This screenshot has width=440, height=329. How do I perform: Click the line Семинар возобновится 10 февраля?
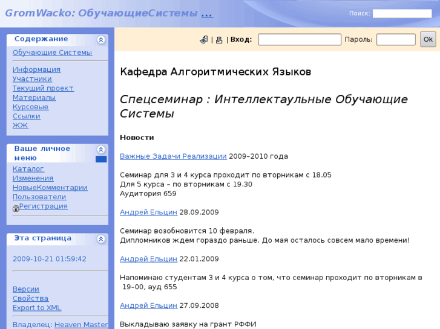pos(187,231)
